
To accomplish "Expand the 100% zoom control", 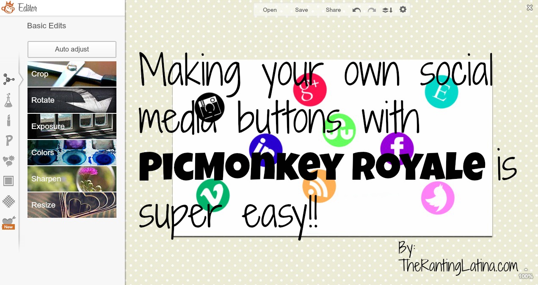I will click(526, 274).
